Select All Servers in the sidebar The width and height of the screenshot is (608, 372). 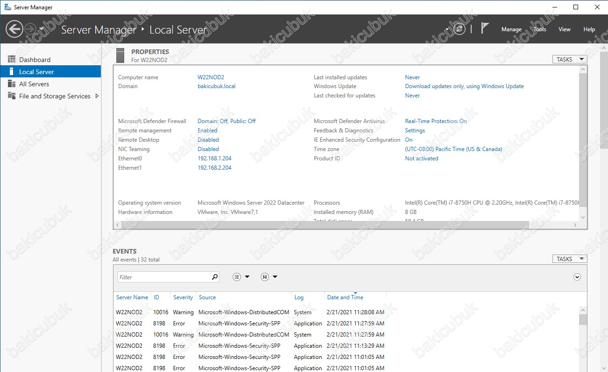coord(50,84)
